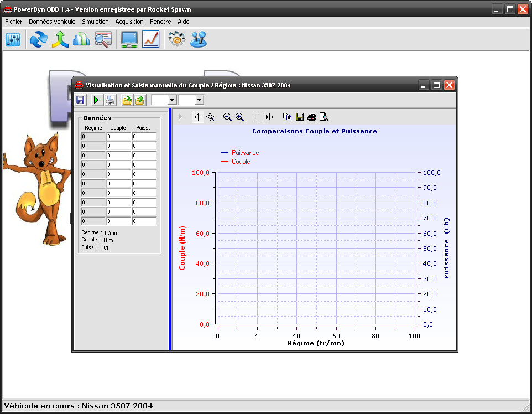Toggle the vertical cursor split tool
532x414 pixels.
coord(269,117)
